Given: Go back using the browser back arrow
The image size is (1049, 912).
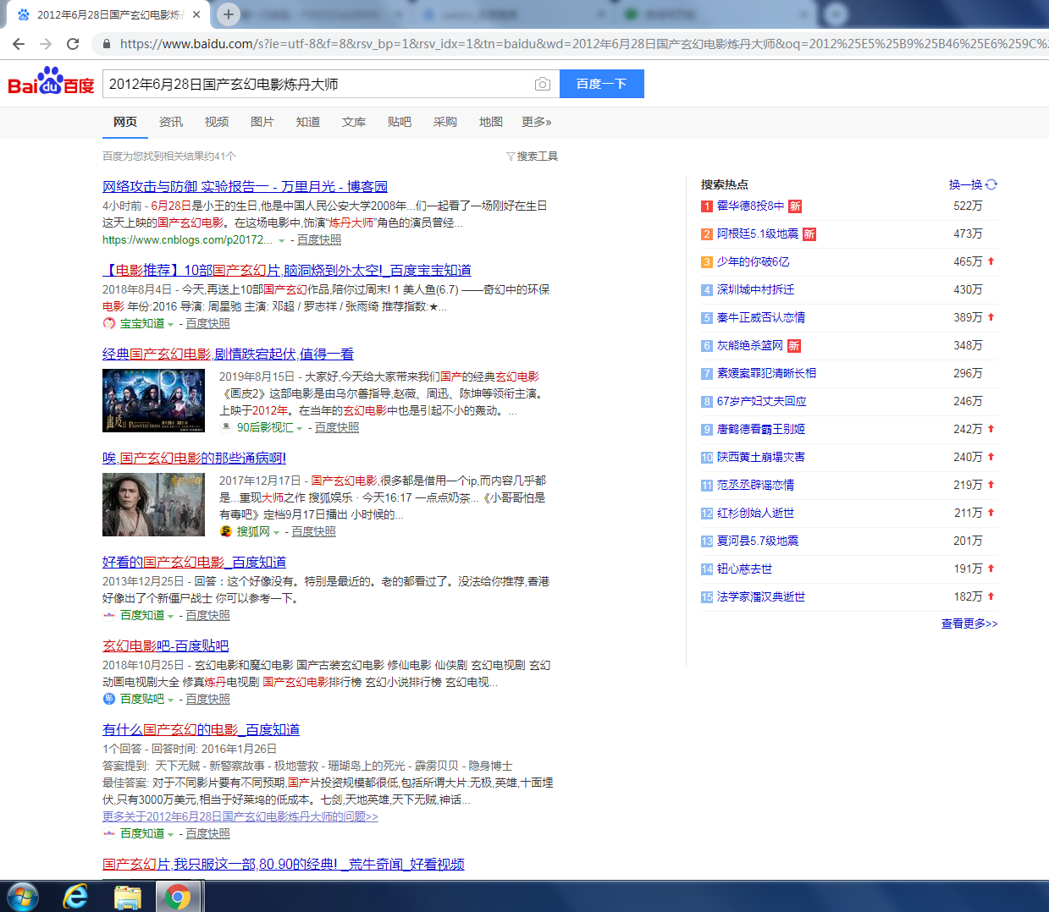Looking at the screenshot, I should coord(19,44).
